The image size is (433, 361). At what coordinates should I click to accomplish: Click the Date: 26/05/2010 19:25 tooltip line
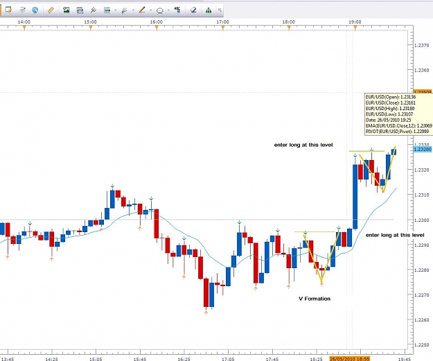click(388, 120)
